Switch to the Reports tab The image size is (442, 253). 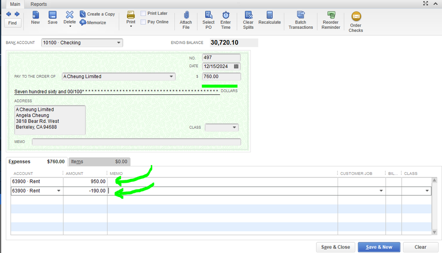[x=38, y=4]
